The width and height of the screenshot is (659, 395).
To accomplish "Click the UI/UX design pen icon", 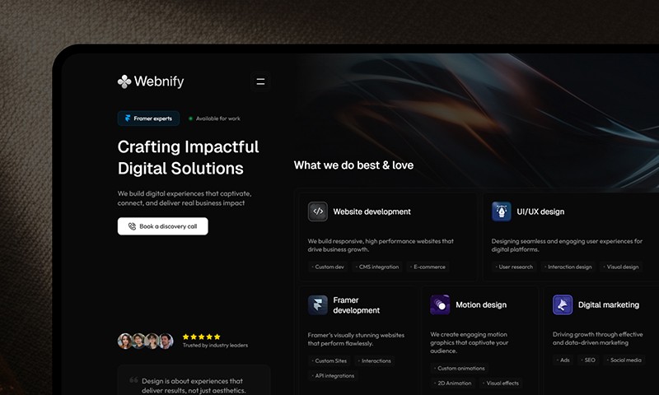I will pyautogui.click(x=502, y=211).
